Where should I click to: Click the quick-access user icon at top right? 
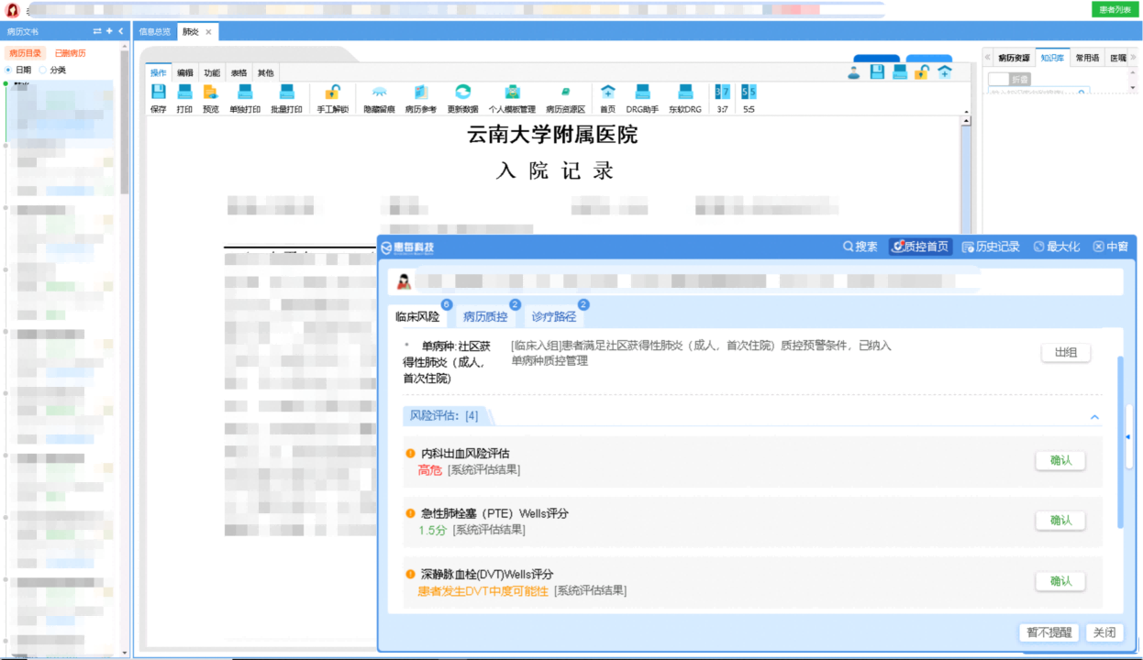point(854,72)
